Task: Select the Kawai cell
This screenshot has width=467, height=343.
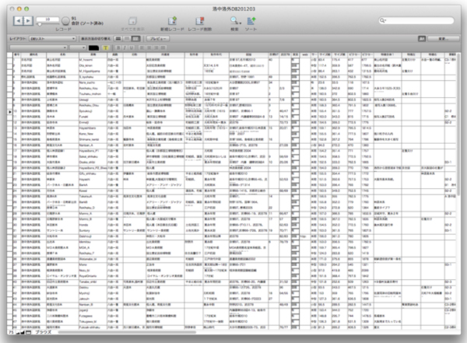Action: click(93, 191)
